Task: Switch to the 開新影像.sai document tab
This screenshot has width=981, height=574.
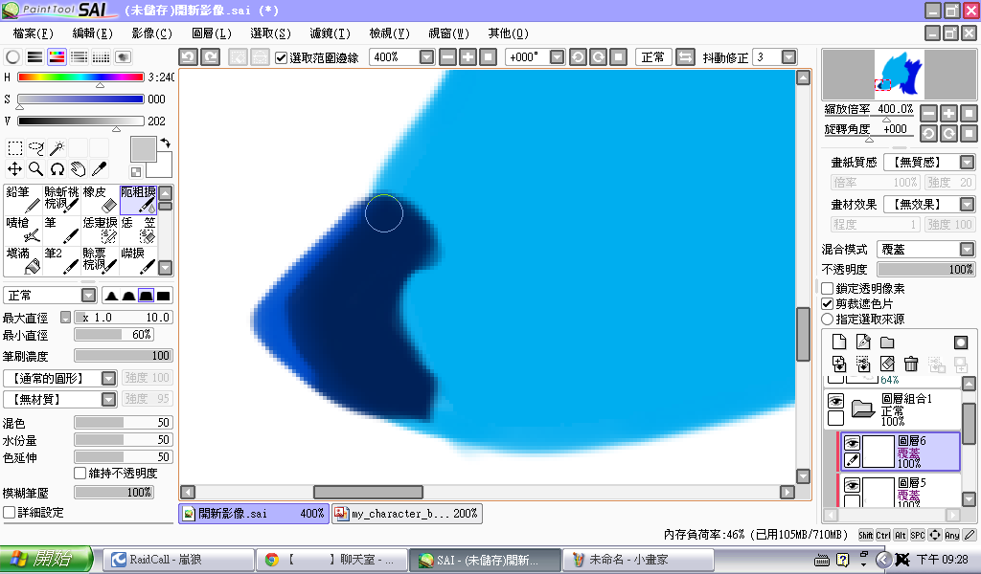Action: (x=254, y=514)
